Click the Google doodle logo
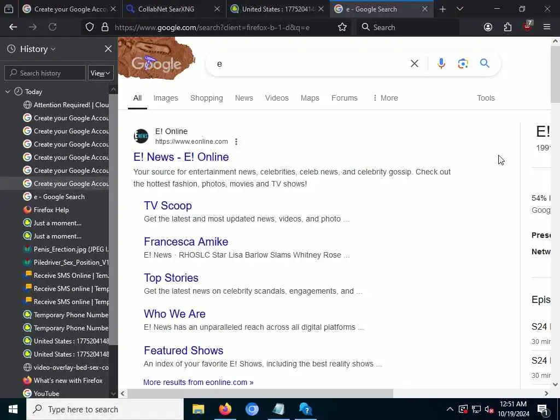560x420 pixels. [156, 59]
